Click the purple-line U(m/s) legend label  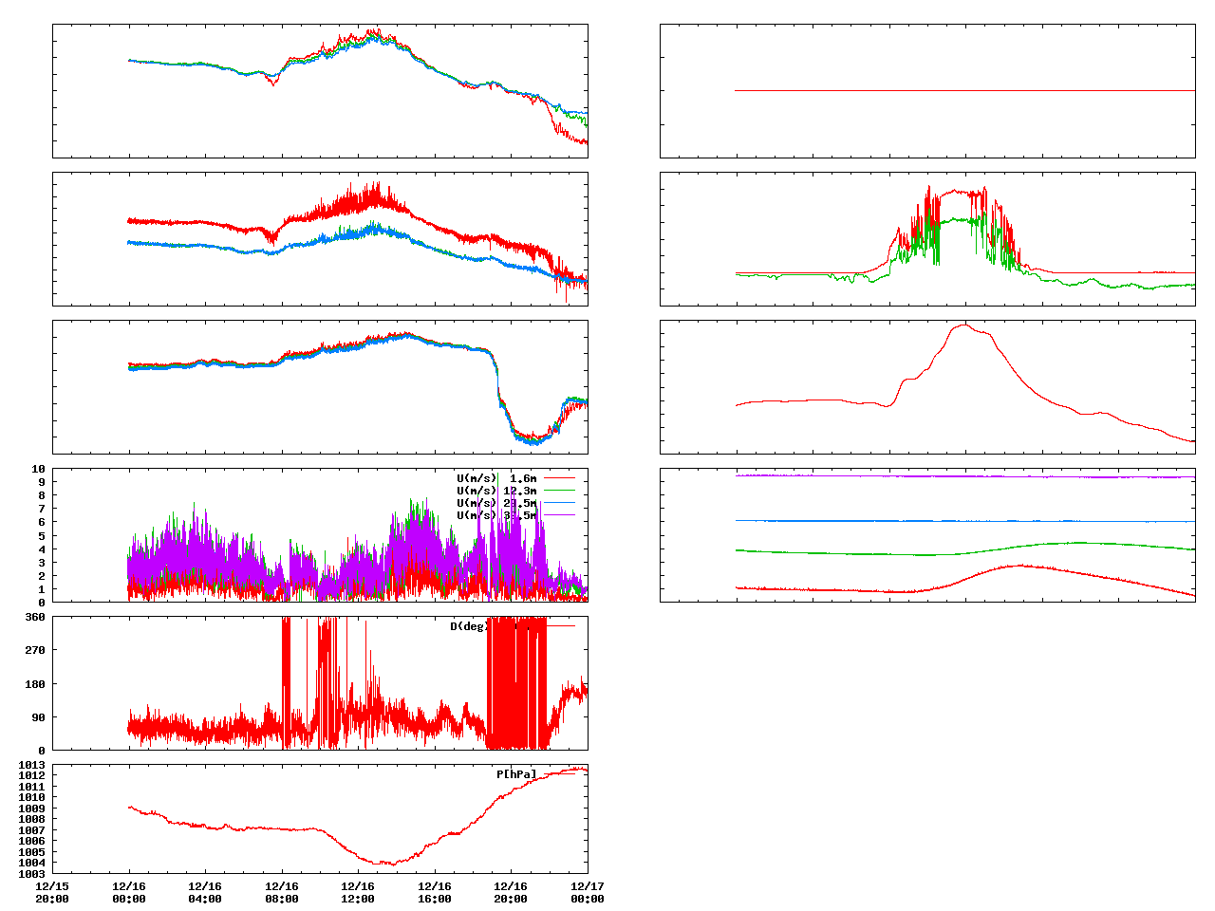[x=496, y=515]
